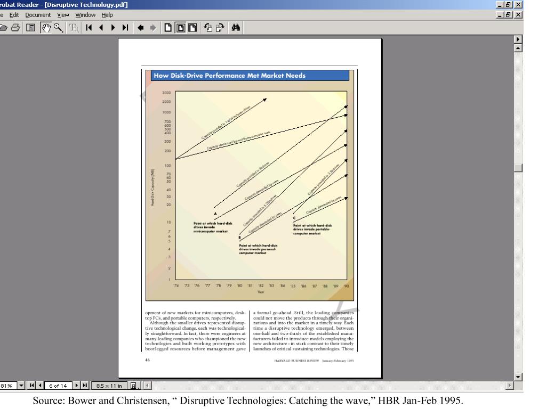Screen dimensions: 546x409
Task: Click the vertical scrollbar down arrow
Action: coord(518,377)
